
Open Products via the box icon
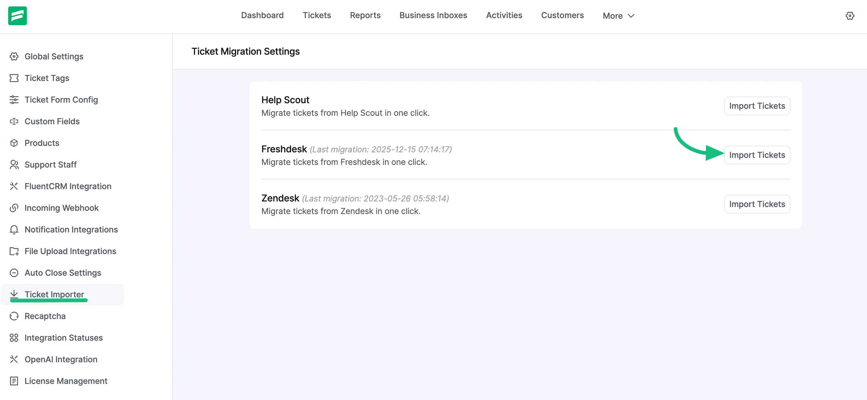[14, 143]
